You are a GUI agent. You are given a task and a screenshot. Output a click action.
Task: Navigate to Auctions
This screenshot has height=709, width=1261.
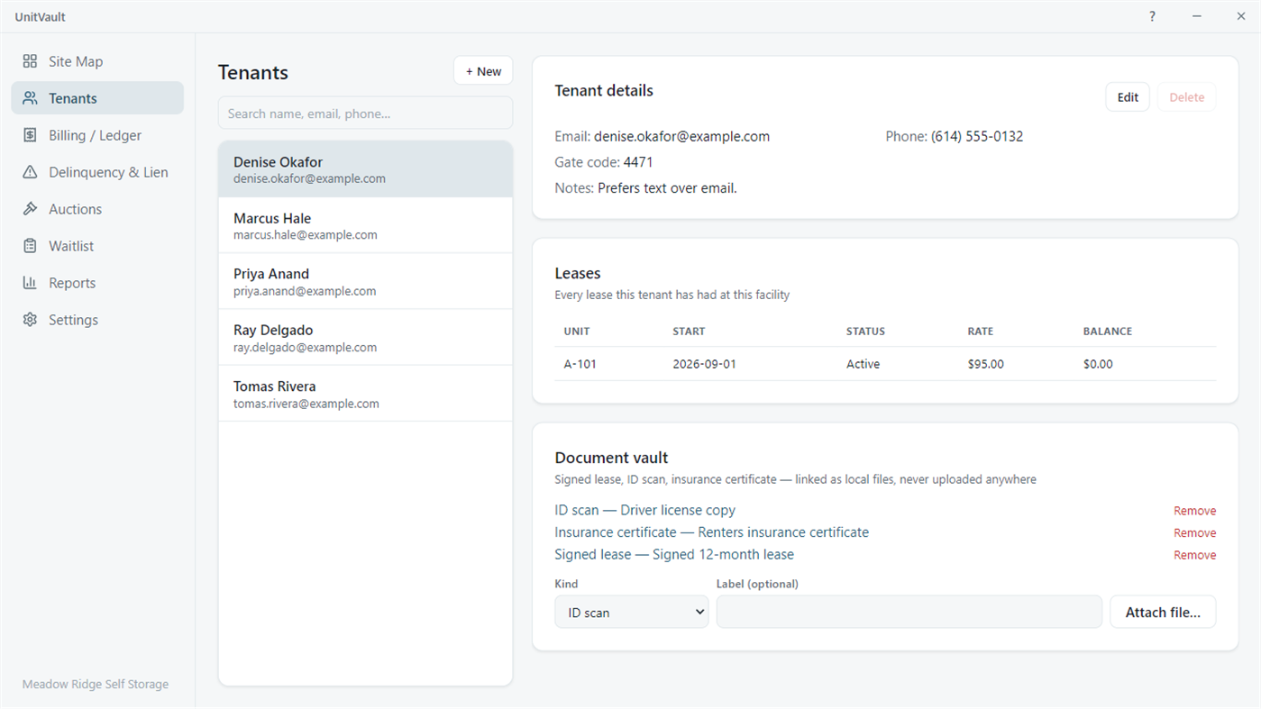(x=97, y=209)
